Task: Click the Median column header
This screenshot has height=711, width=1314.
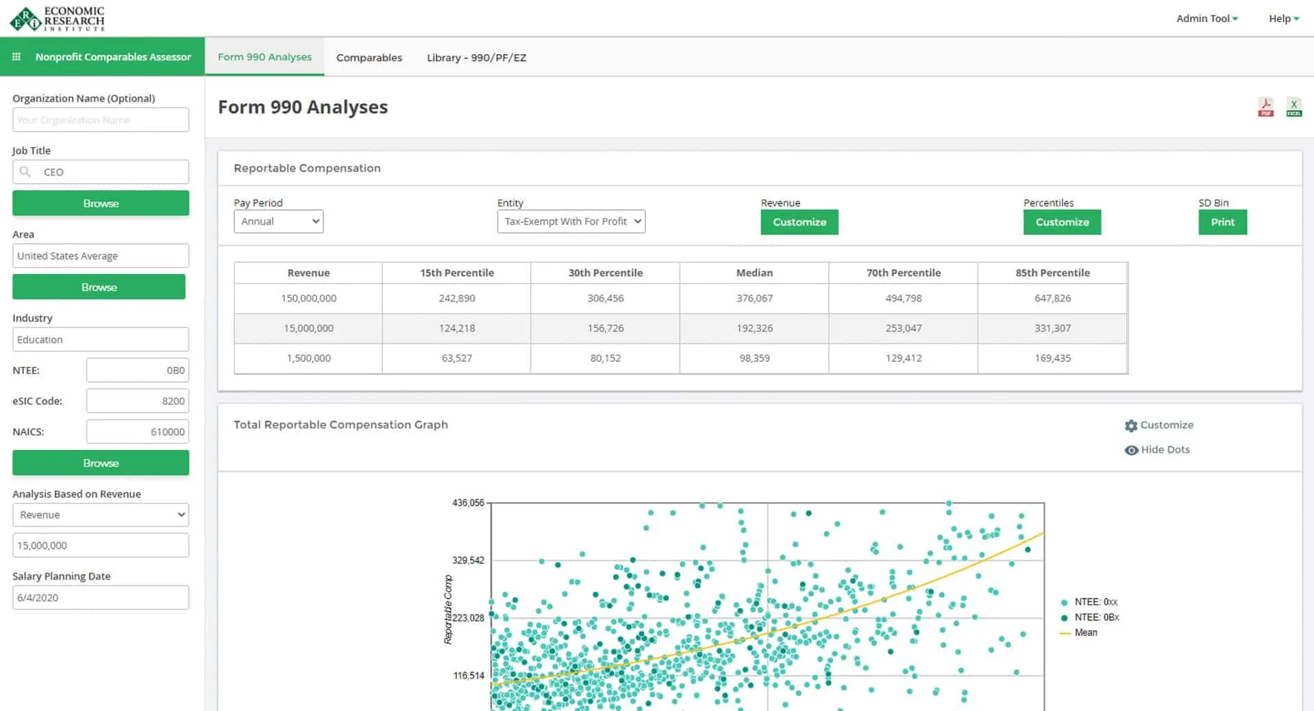Action: pyautogui.click(x=754, y=273)
